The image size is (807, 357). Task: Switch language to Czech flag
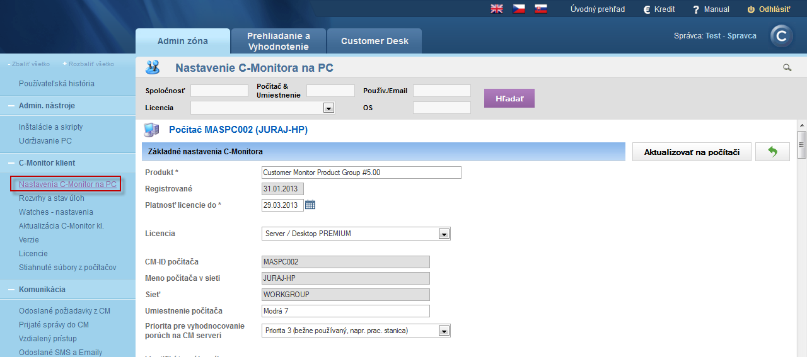(519, 9)
